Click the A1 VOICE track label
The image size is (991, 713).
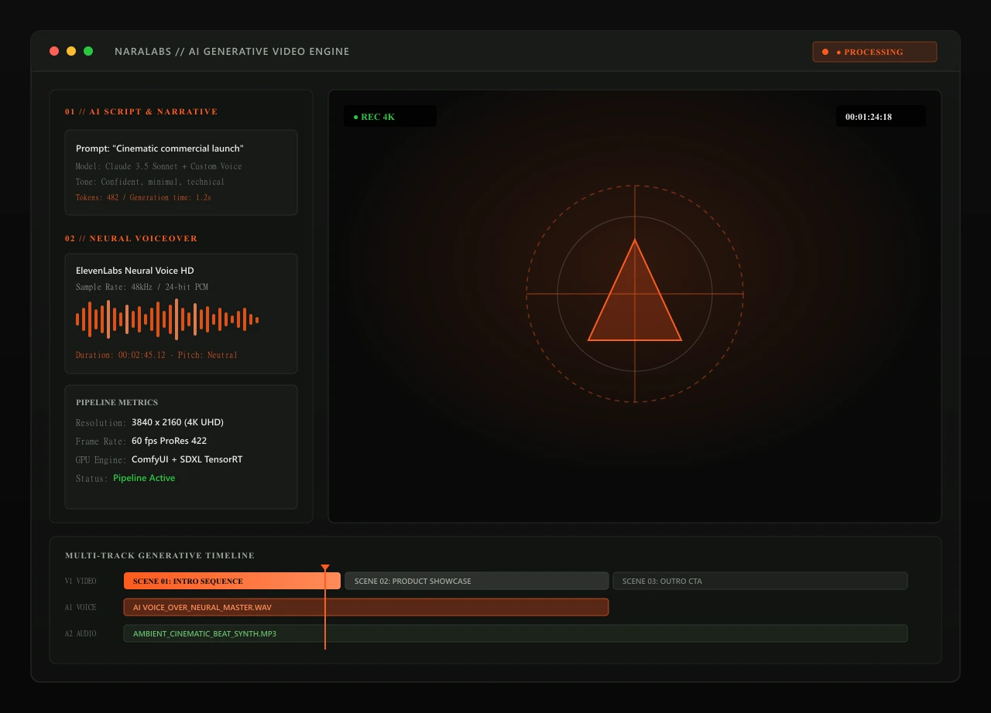[x=81, y=607]
